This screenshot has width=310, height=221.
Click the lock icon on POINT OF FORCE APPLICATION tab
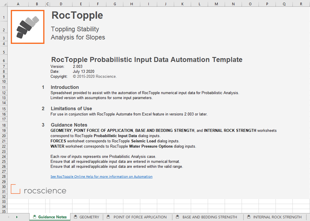click(x=108, y=217)
